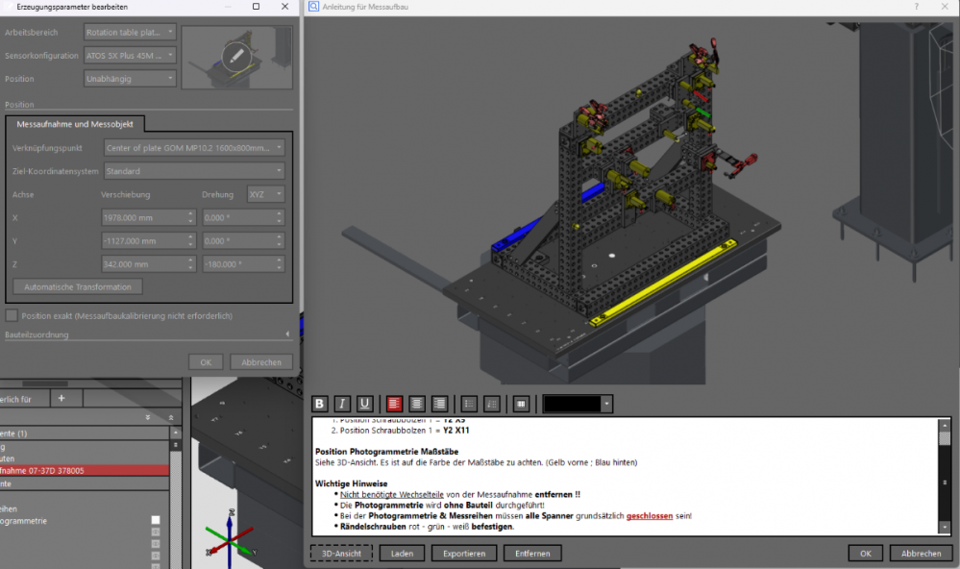This screenshot has height=569, width=960.
Task: Set right text alignment
Action: (x=440, y=404)
